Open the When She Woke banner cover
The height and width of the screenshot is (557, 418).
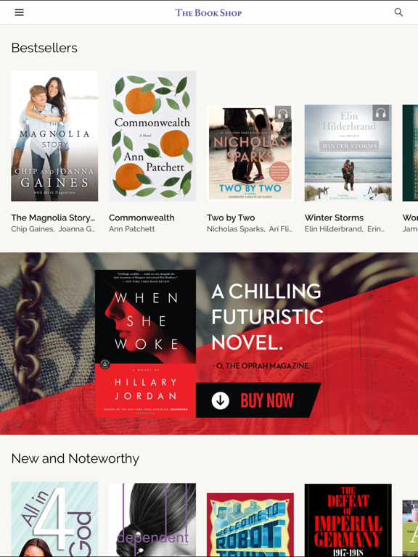click(145, 344)
